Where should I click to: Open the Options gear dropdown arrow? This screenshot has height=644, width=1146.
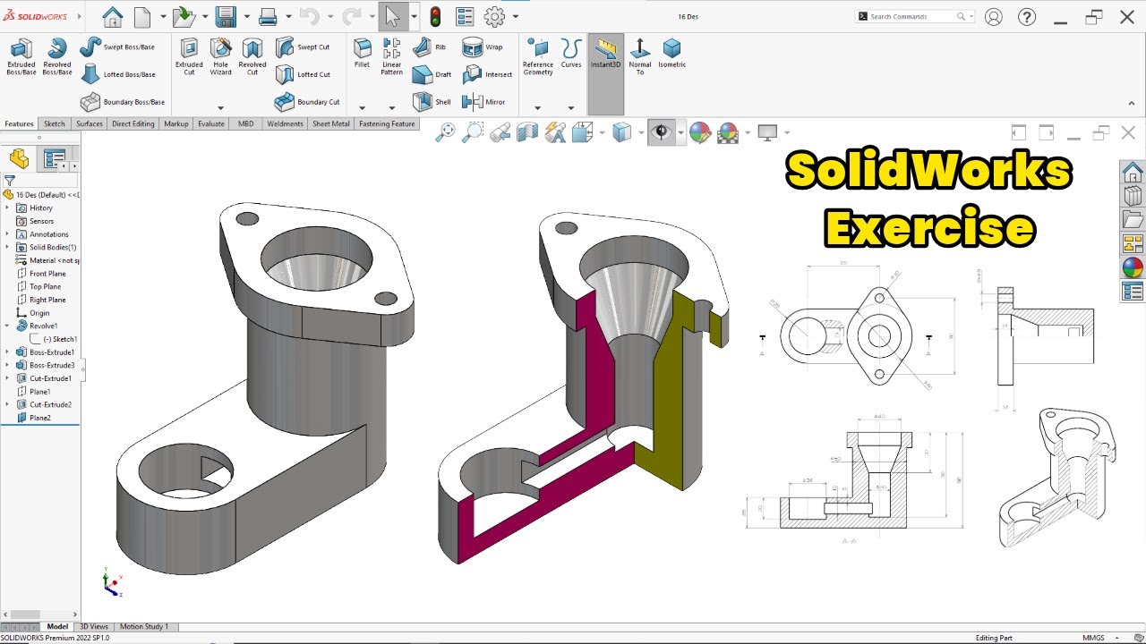516,17
